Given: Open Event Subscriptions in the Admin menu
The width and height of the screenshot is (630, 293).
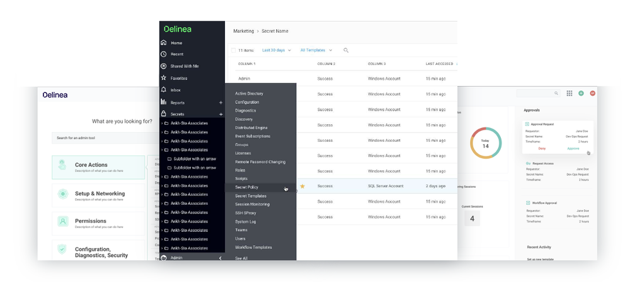Looking at the screenshot, I should [x=253, y=136].
